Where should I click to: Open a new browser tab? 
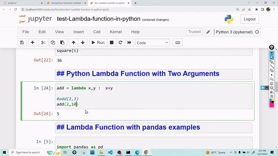[135, 3]
